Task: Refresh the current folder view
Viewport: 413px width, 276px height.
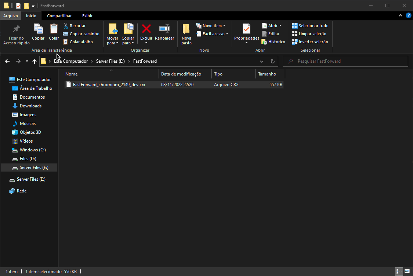Action: [273, 62]
